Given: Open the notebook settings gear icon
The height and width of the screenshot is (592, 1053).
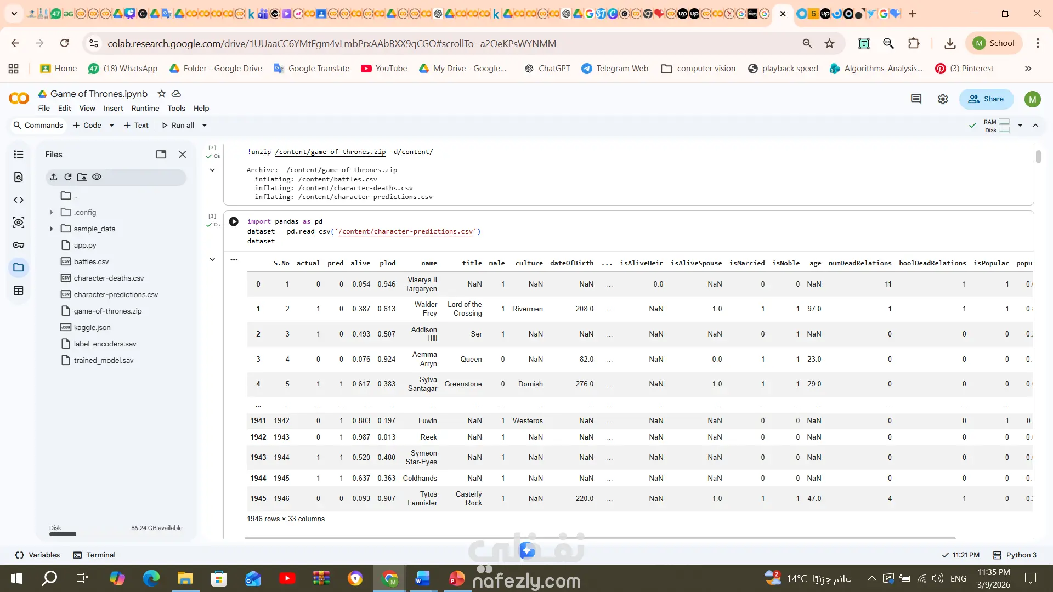Looking at the screenshot, I should (943, 99).
